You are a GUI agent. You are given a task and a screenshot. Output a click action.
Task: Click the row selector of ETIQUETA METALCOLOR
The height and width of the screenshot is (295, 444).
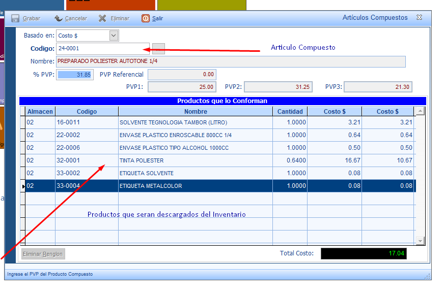point(22,186)
